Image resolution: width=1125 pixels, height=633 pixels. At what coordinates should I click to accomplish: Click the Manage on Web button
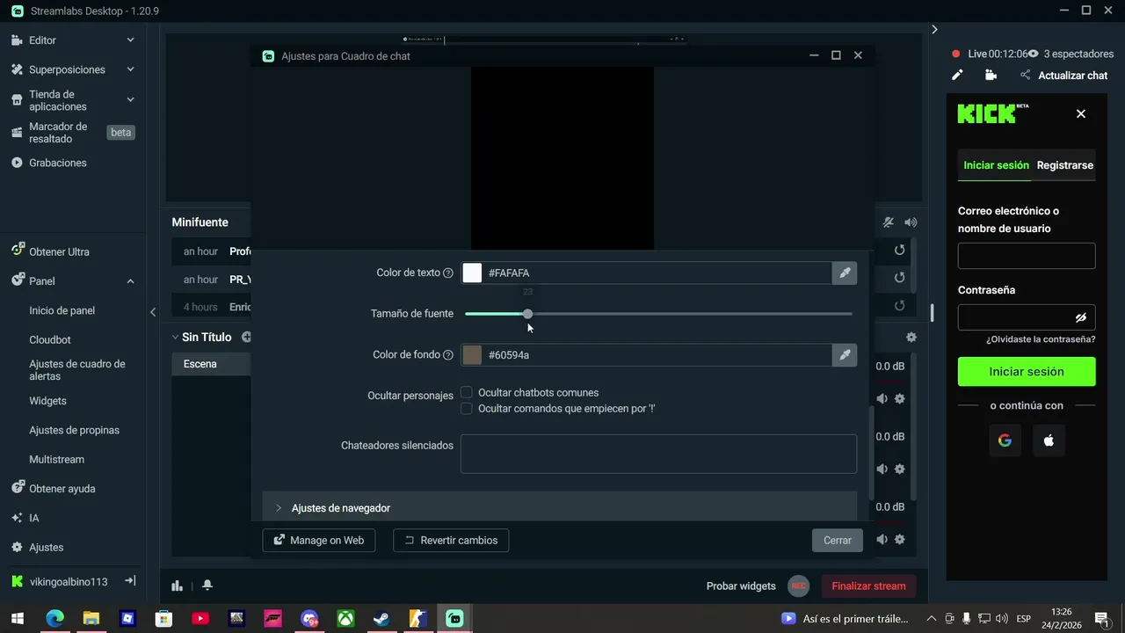[319, 541]
